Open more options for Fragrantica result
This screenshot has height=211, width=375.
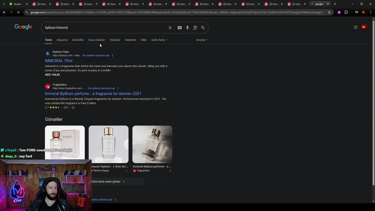[x=118, y=88]
